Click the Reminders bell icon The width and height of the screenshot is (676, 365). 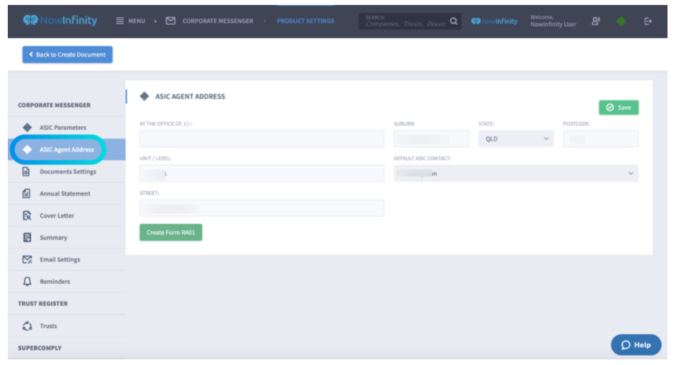coord(27,281)
